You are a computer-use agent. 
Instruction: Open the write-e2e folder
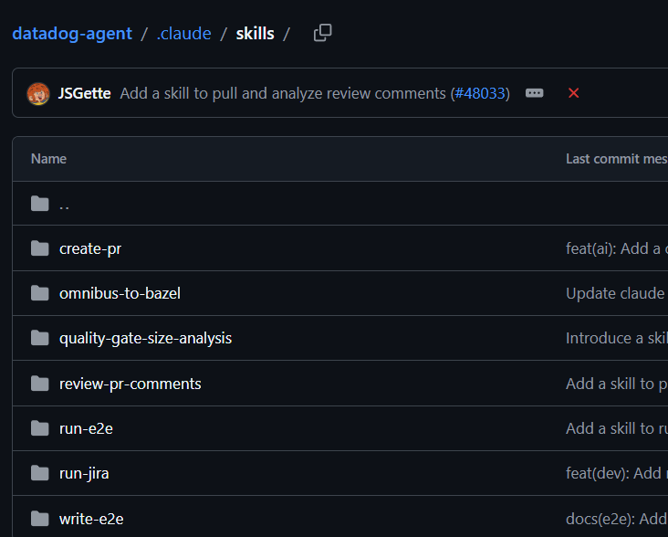click(91, 519)
